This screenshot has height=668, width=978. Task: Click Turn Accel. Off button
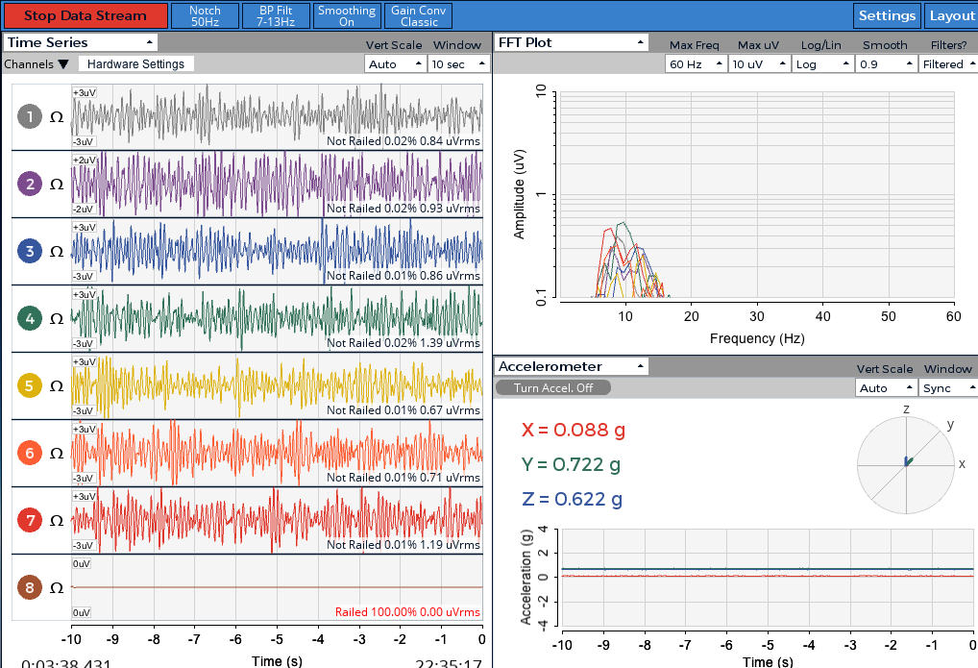tap(553, 387)
